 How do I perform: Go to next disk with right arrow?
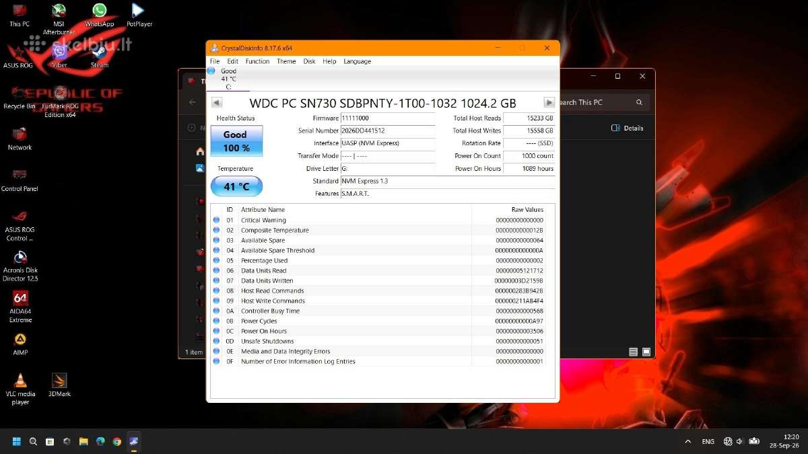point(549,102)
